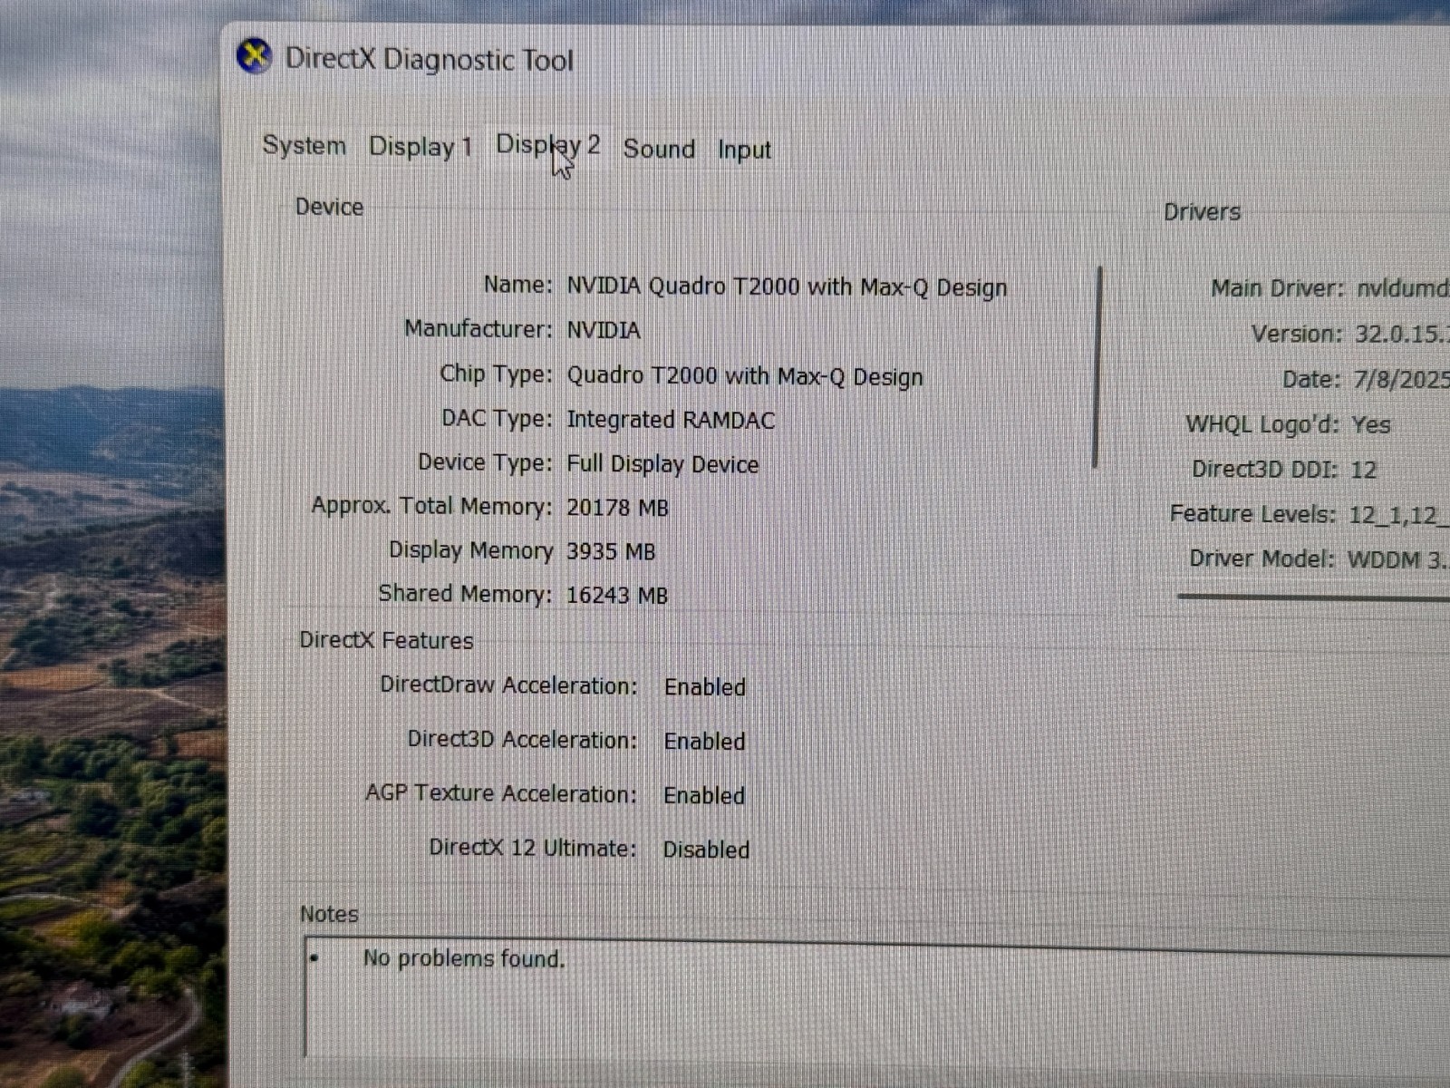
Task: Click the 'Version:' label in Drivers
Action: 1297,334
